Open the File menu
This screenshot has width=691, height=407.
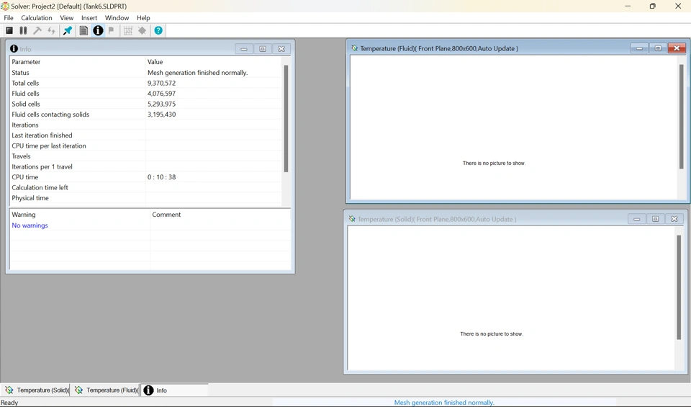pos(9,17)
